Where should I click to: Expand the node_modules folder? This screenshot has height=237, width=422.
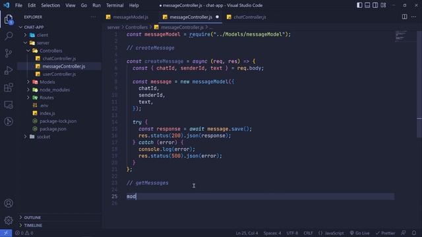28,90
